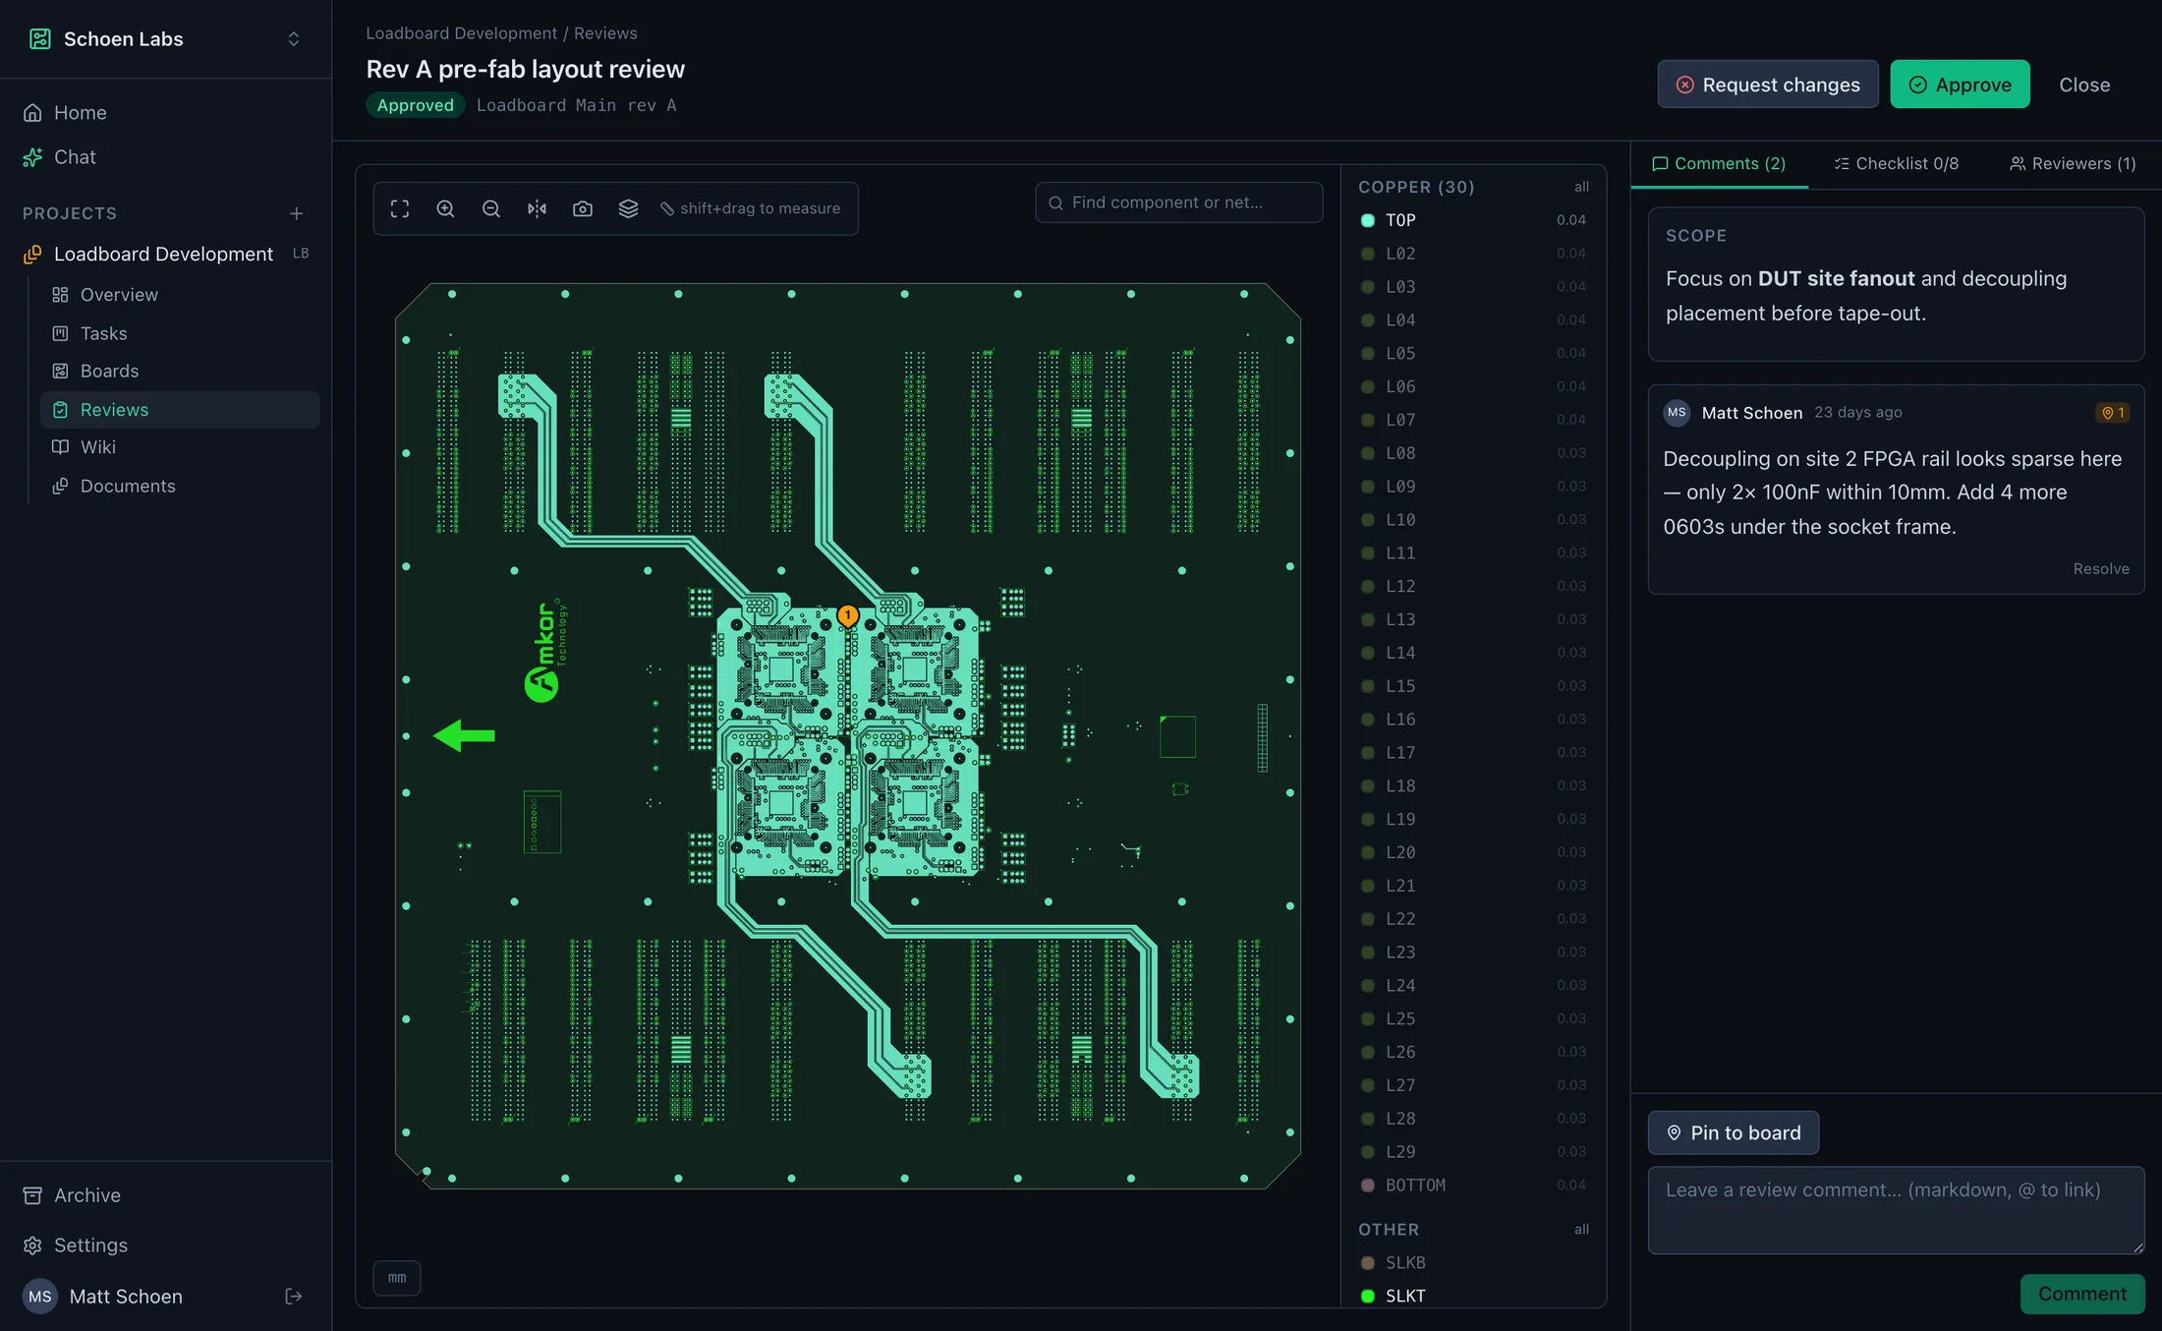Click the Schoen Labs logo icon
The height and width of the screenshot is (1331, 2162).
click(40, 39)
